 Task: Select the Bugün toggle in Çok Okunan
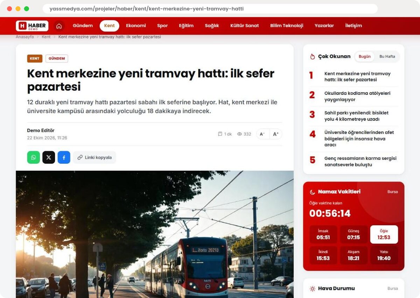click(x=365, y=57)
